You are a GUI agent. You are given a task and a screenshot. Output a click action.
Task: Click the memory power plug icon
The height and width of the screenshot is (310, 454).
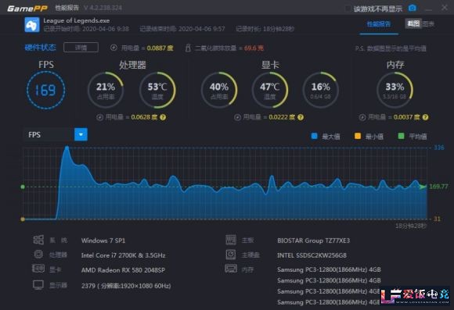click(362, 117)
